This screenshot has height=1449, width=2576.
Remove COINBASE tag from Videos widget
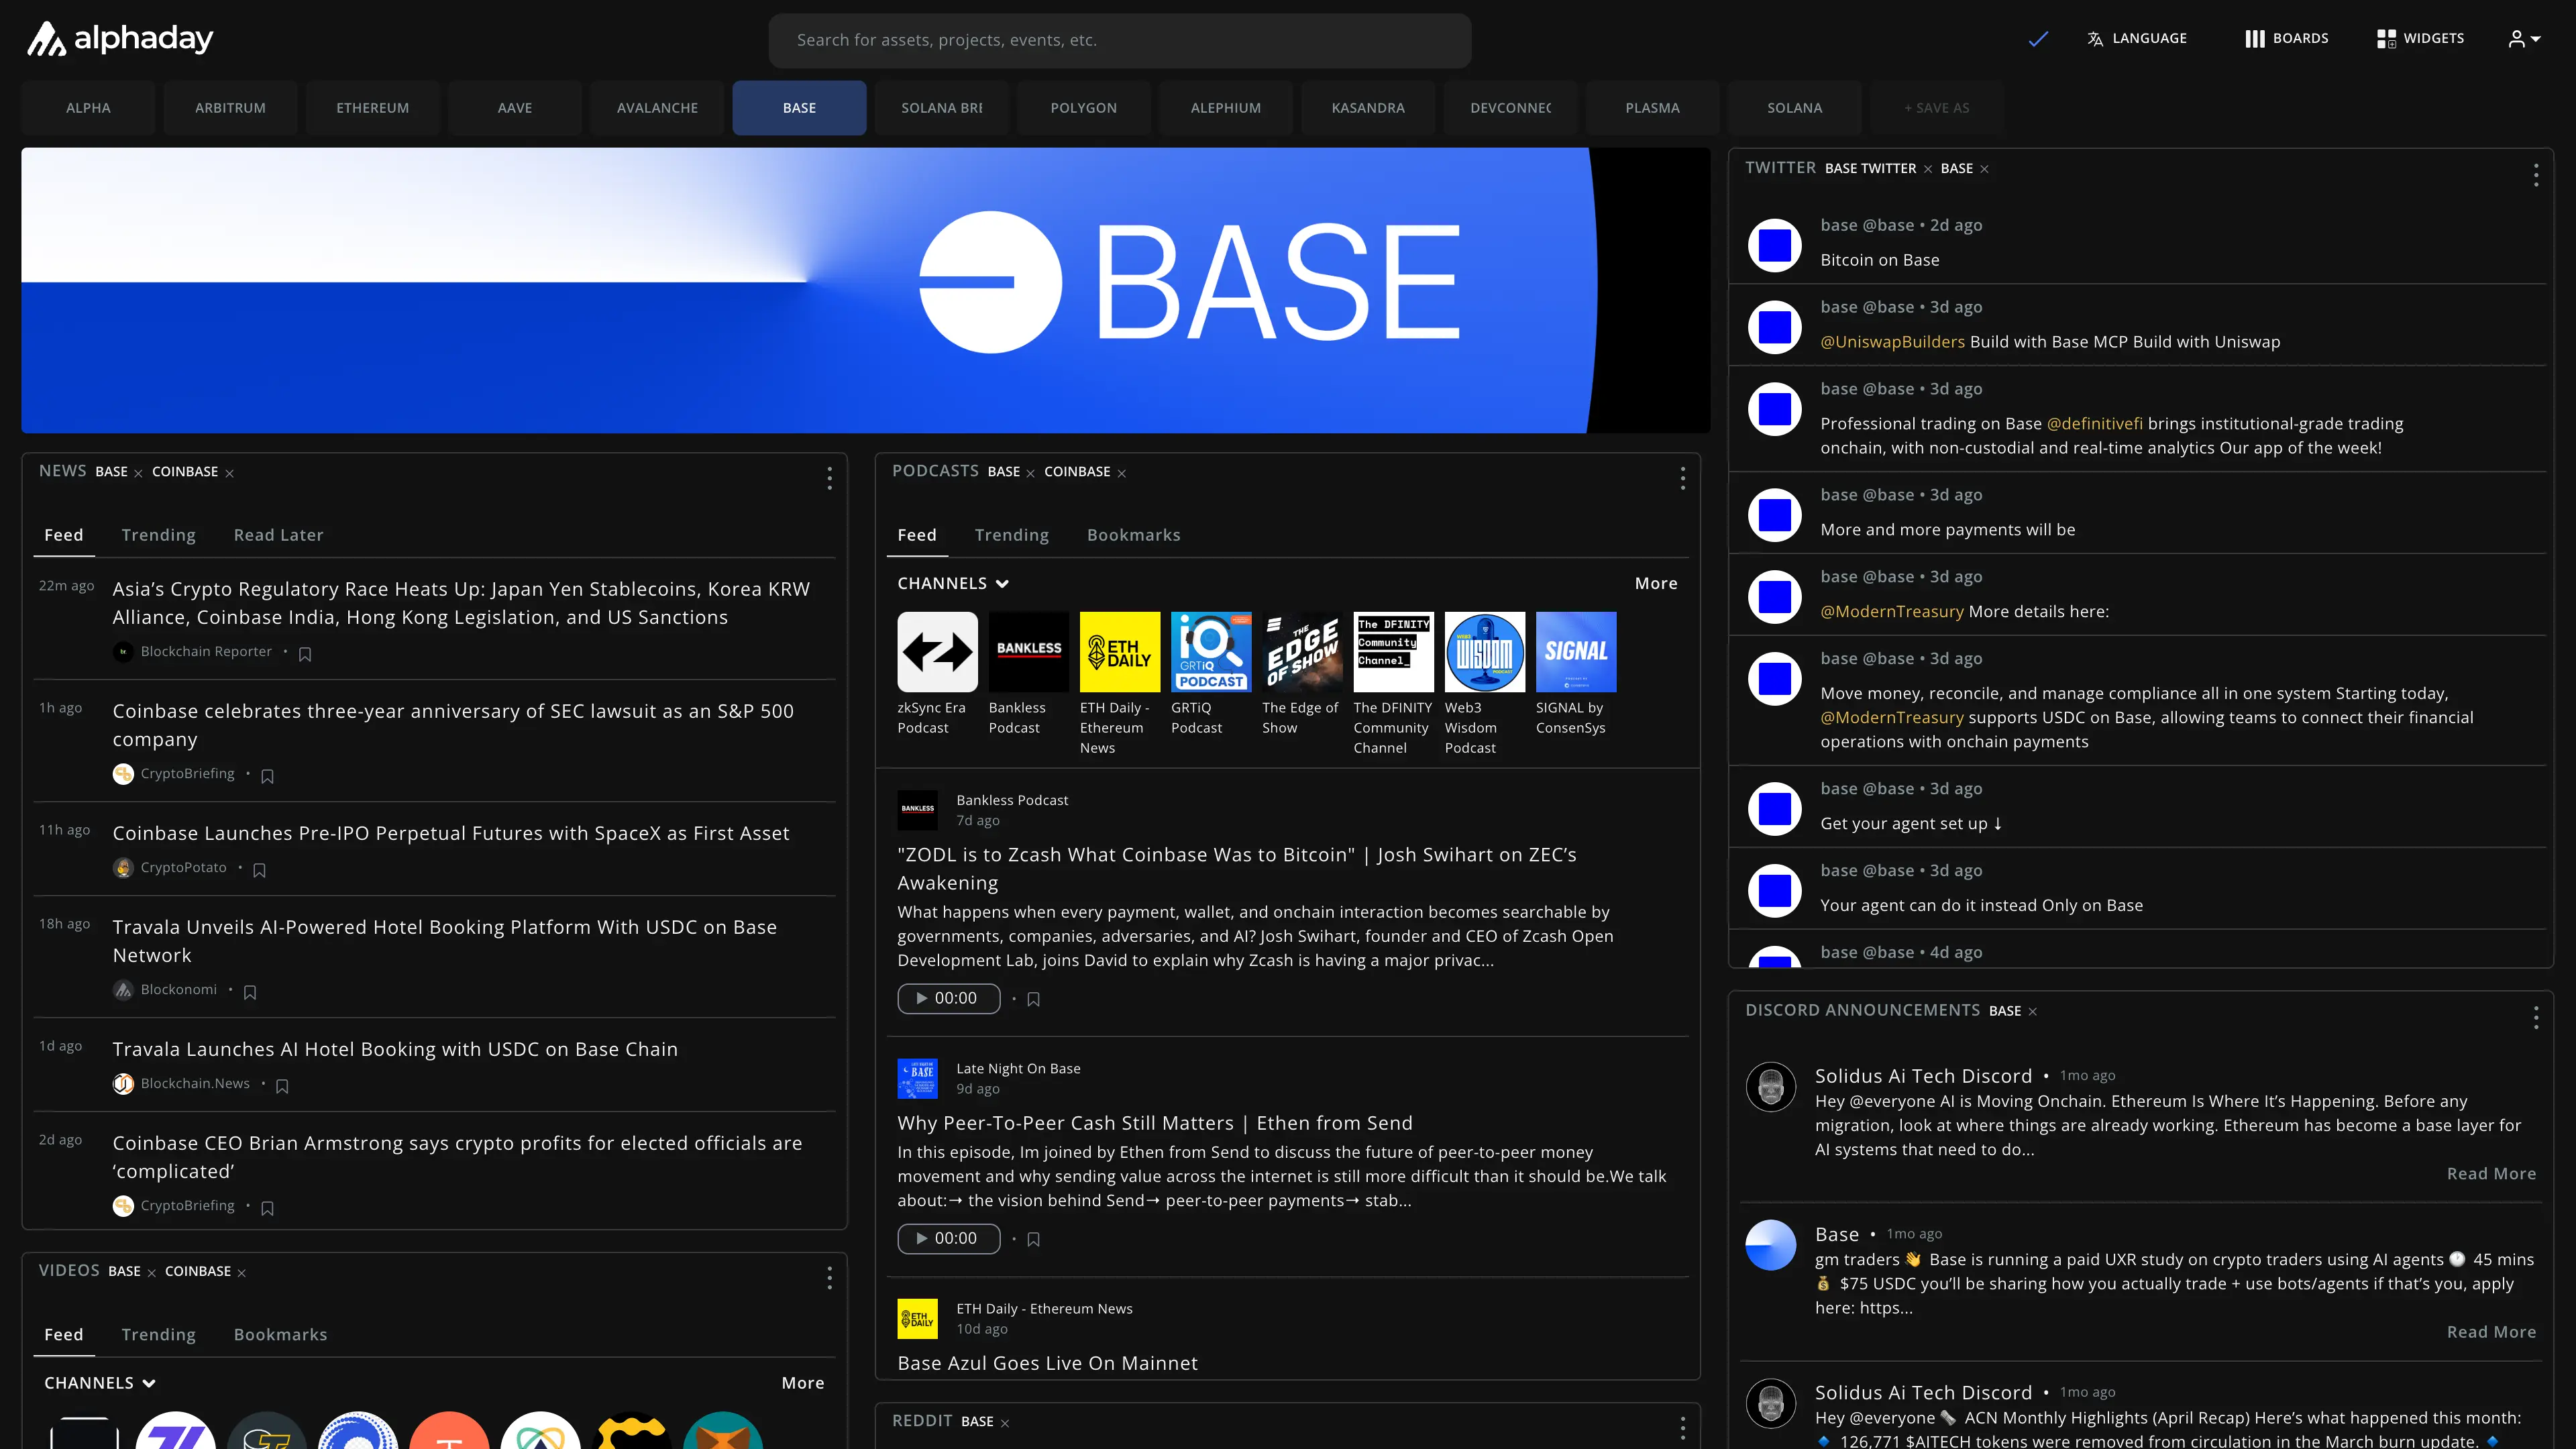(x=241, y=1273)
